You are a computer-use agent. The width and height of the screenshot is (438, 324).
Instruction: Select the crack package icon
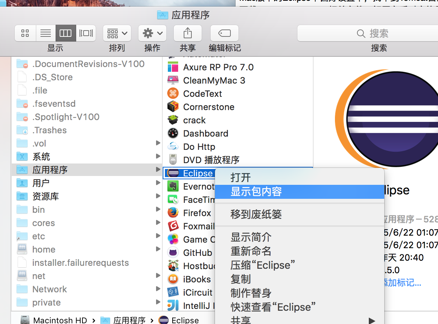point(173,120)
